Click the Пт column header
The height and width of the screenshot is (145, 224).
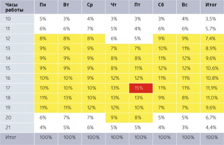[x=141, y=7]
